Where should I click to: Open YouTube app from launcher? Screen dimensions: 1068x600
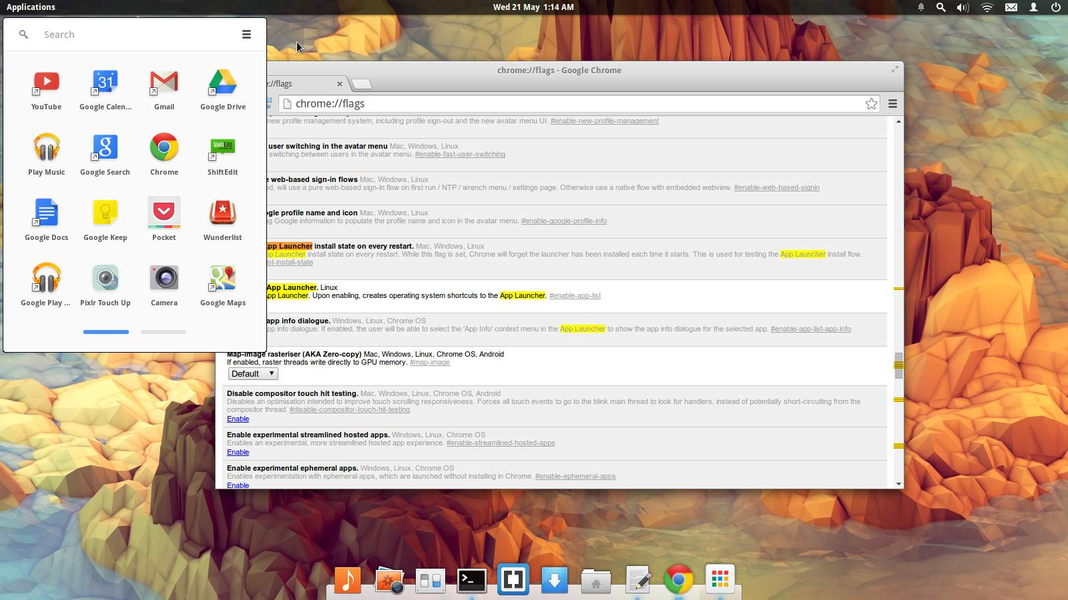[x=46, y=90]
